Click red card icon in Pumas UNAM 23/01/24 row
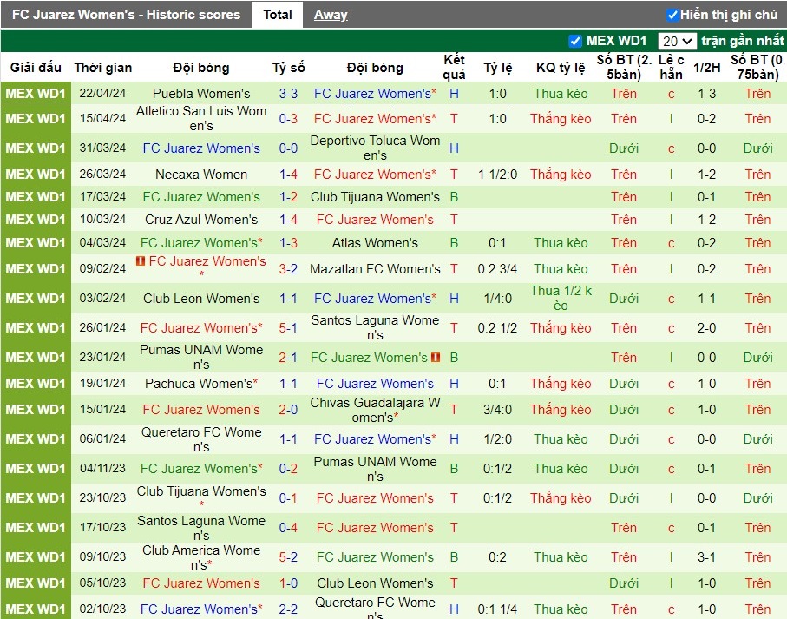This screenshot has width=787, height=619. click(436, 358)
